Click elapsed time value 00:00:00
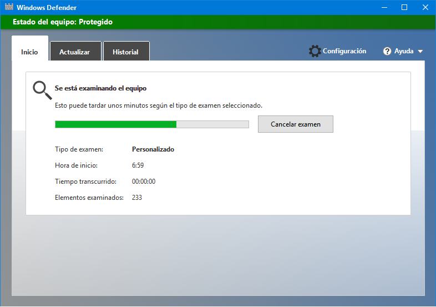The image size is (436, 307). tap(144, 182)
